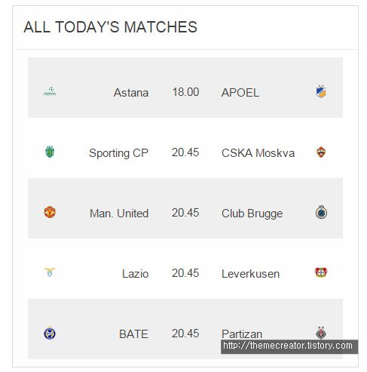Click the 18.00 kickoff time
The image size is (367, 372).
pos(185,92)
